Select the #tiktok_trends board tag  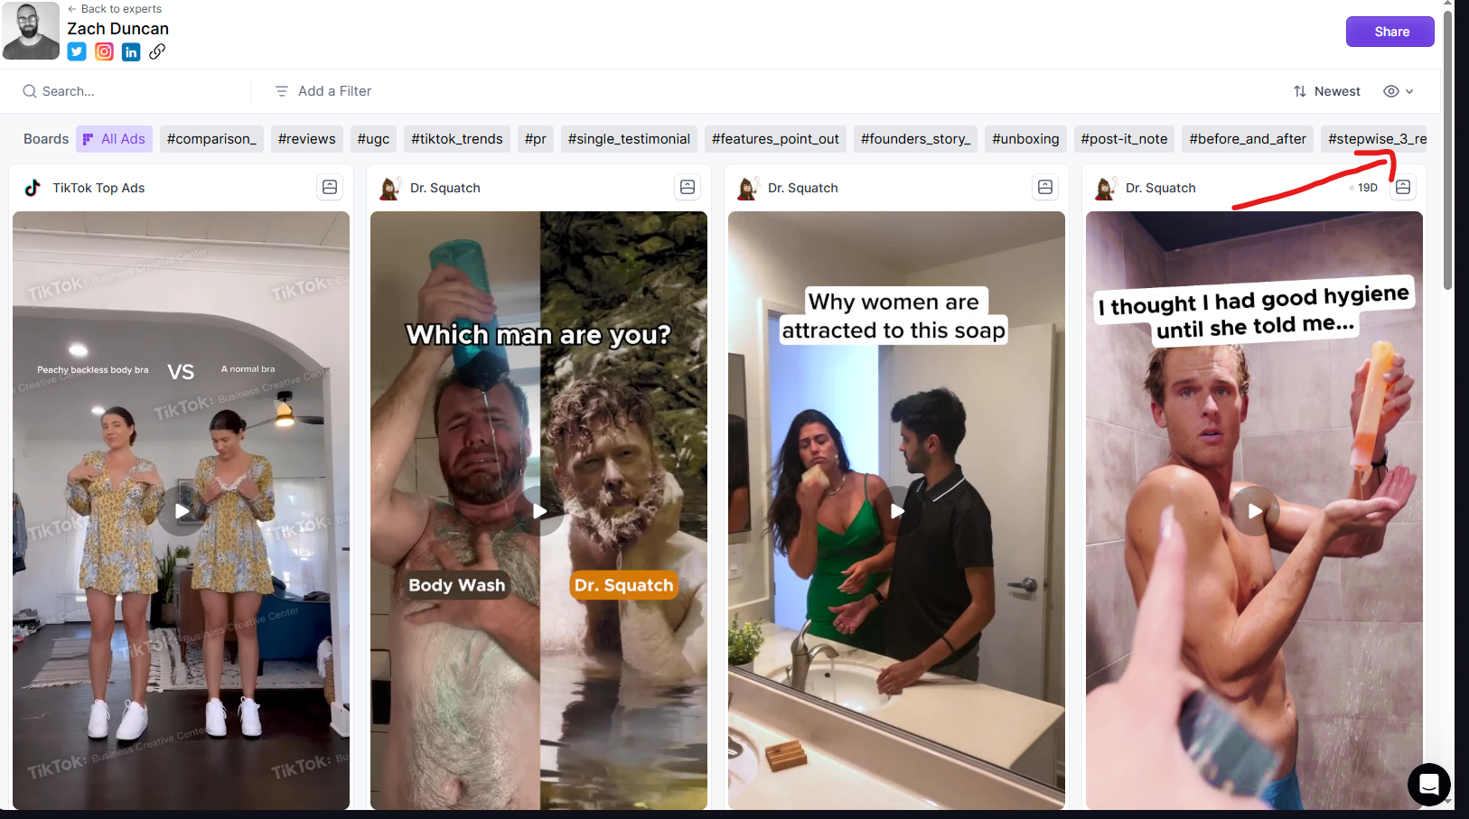tap(457, 139)
